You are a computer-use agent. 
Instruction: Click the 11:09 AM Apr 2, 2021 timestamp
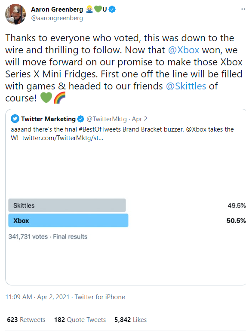point(37,297)
